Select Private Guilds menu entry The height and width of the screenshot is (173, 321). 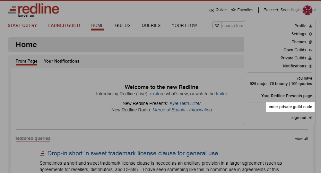click(x=293, y=58)
